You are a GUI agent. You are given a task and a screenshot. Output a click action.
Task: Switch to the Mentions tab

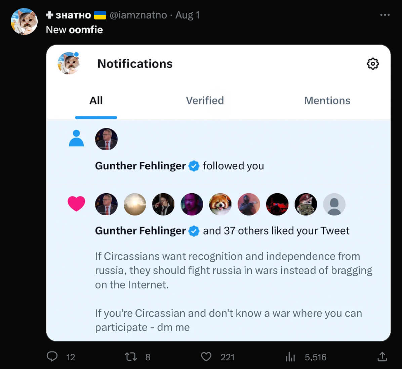pos(327,101)
